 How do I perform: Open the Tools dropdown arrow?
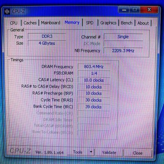(91, 152)
